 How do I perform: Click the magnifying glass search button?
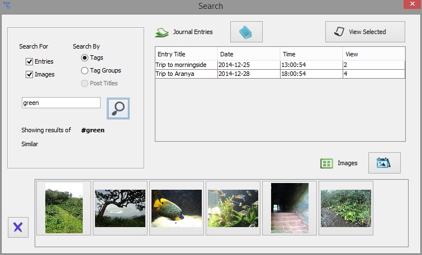(x=118, y=108)
